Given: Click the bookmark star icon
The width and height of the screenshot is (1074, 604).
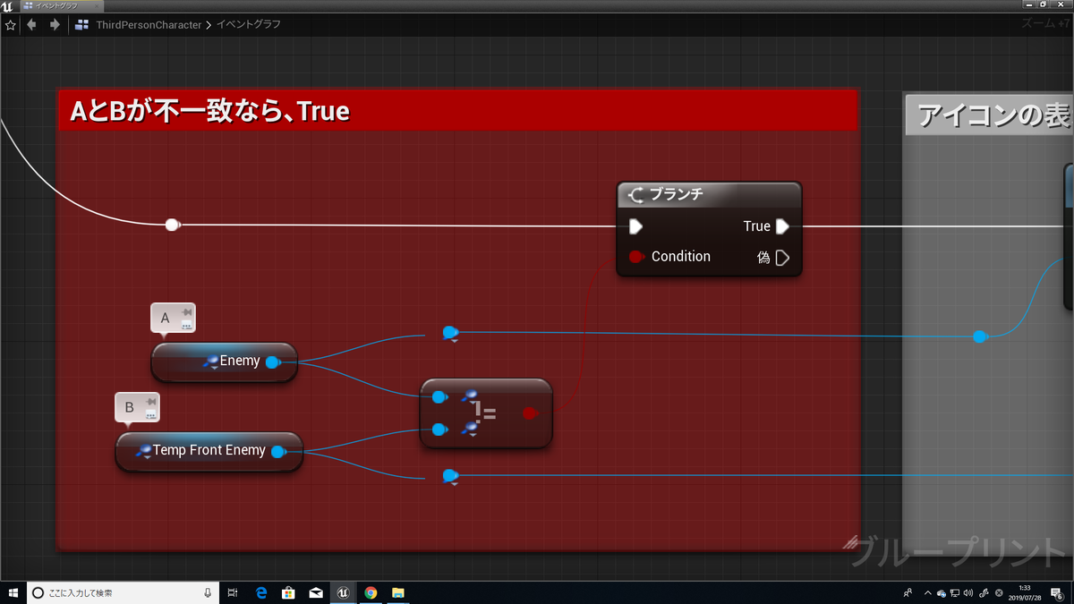Looking at the screenshot, I should [10, 25].
